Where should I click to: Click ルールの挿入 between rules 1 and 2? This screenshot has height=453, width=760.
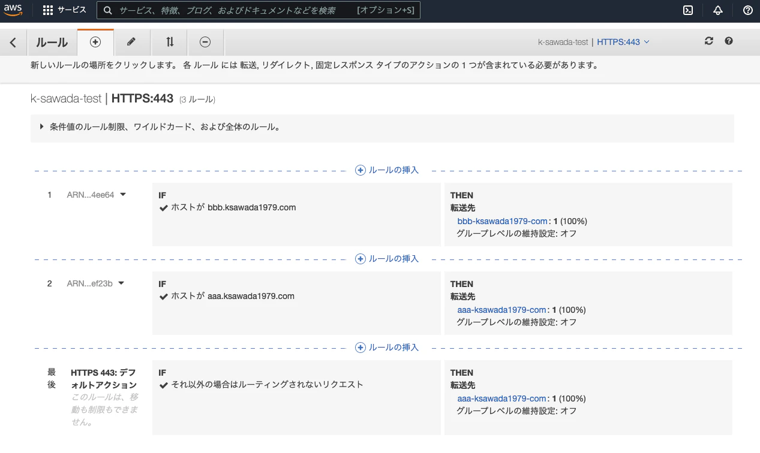tap(387, 259)
